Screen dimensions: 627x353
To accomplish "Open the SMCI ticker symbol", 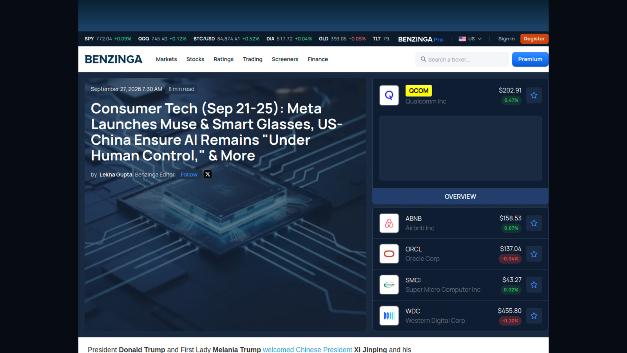I will (413, 280).
